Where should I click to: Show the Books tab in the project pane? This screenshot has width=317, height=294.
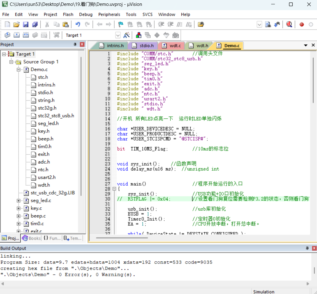pos(32,238)
